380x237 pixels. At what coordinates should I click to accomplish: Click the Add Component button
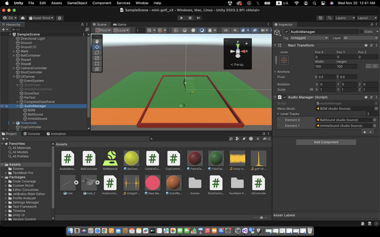coord(326,142)
